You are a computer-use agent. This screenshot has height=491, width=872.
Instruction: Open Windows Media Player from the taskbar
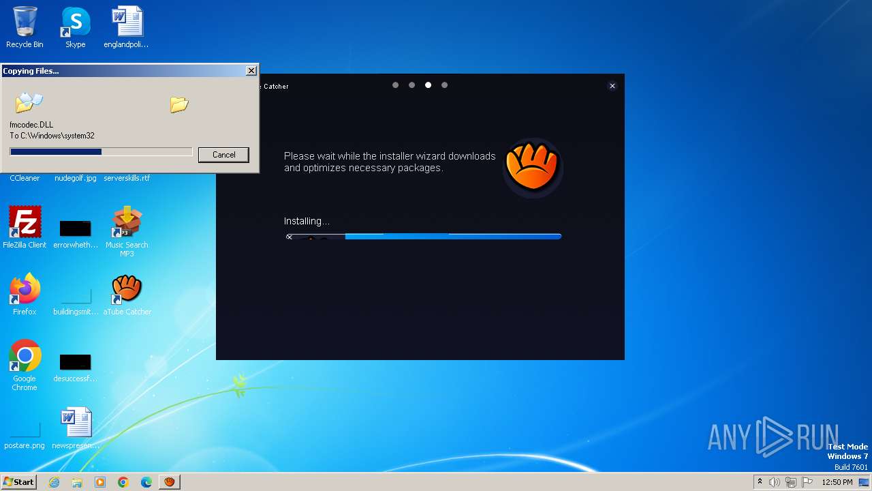100,482
